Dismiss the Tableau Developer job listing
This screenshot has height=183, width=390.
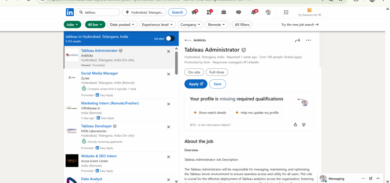(168, 127)
